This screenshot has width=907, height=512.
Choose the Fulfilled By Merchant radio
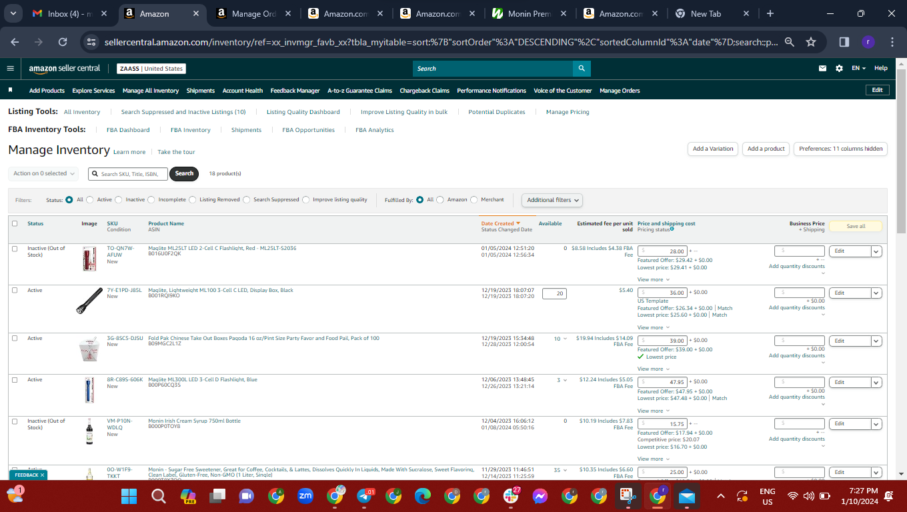click(x=474, y=199)
